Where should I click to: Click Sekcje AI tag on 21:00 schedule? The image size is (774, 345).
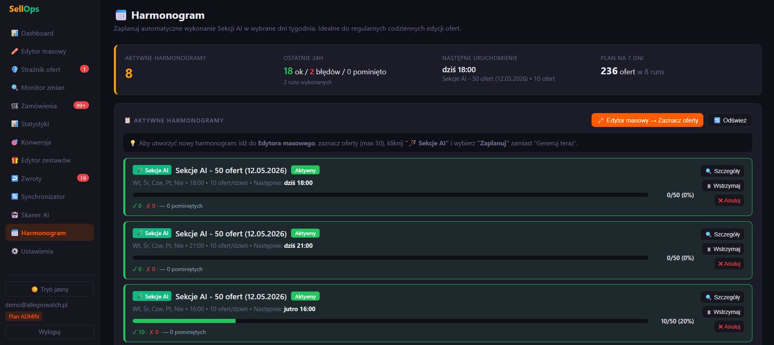(152, 233)
